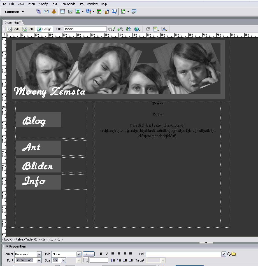The width and height of the screenshot is (258, 266).
Task: Set Align Right for paragraph
Action: tap(125, 254)
